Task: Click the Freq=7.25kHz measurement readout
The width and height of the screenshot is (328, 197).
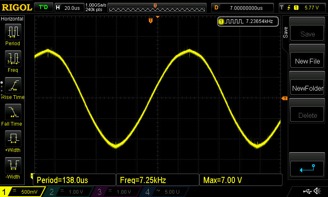Action: (x=157, y=180)
